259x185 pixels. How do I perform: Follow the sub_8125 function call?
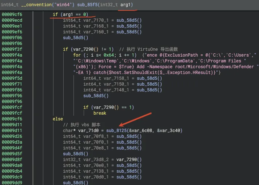tap(116, 131)
